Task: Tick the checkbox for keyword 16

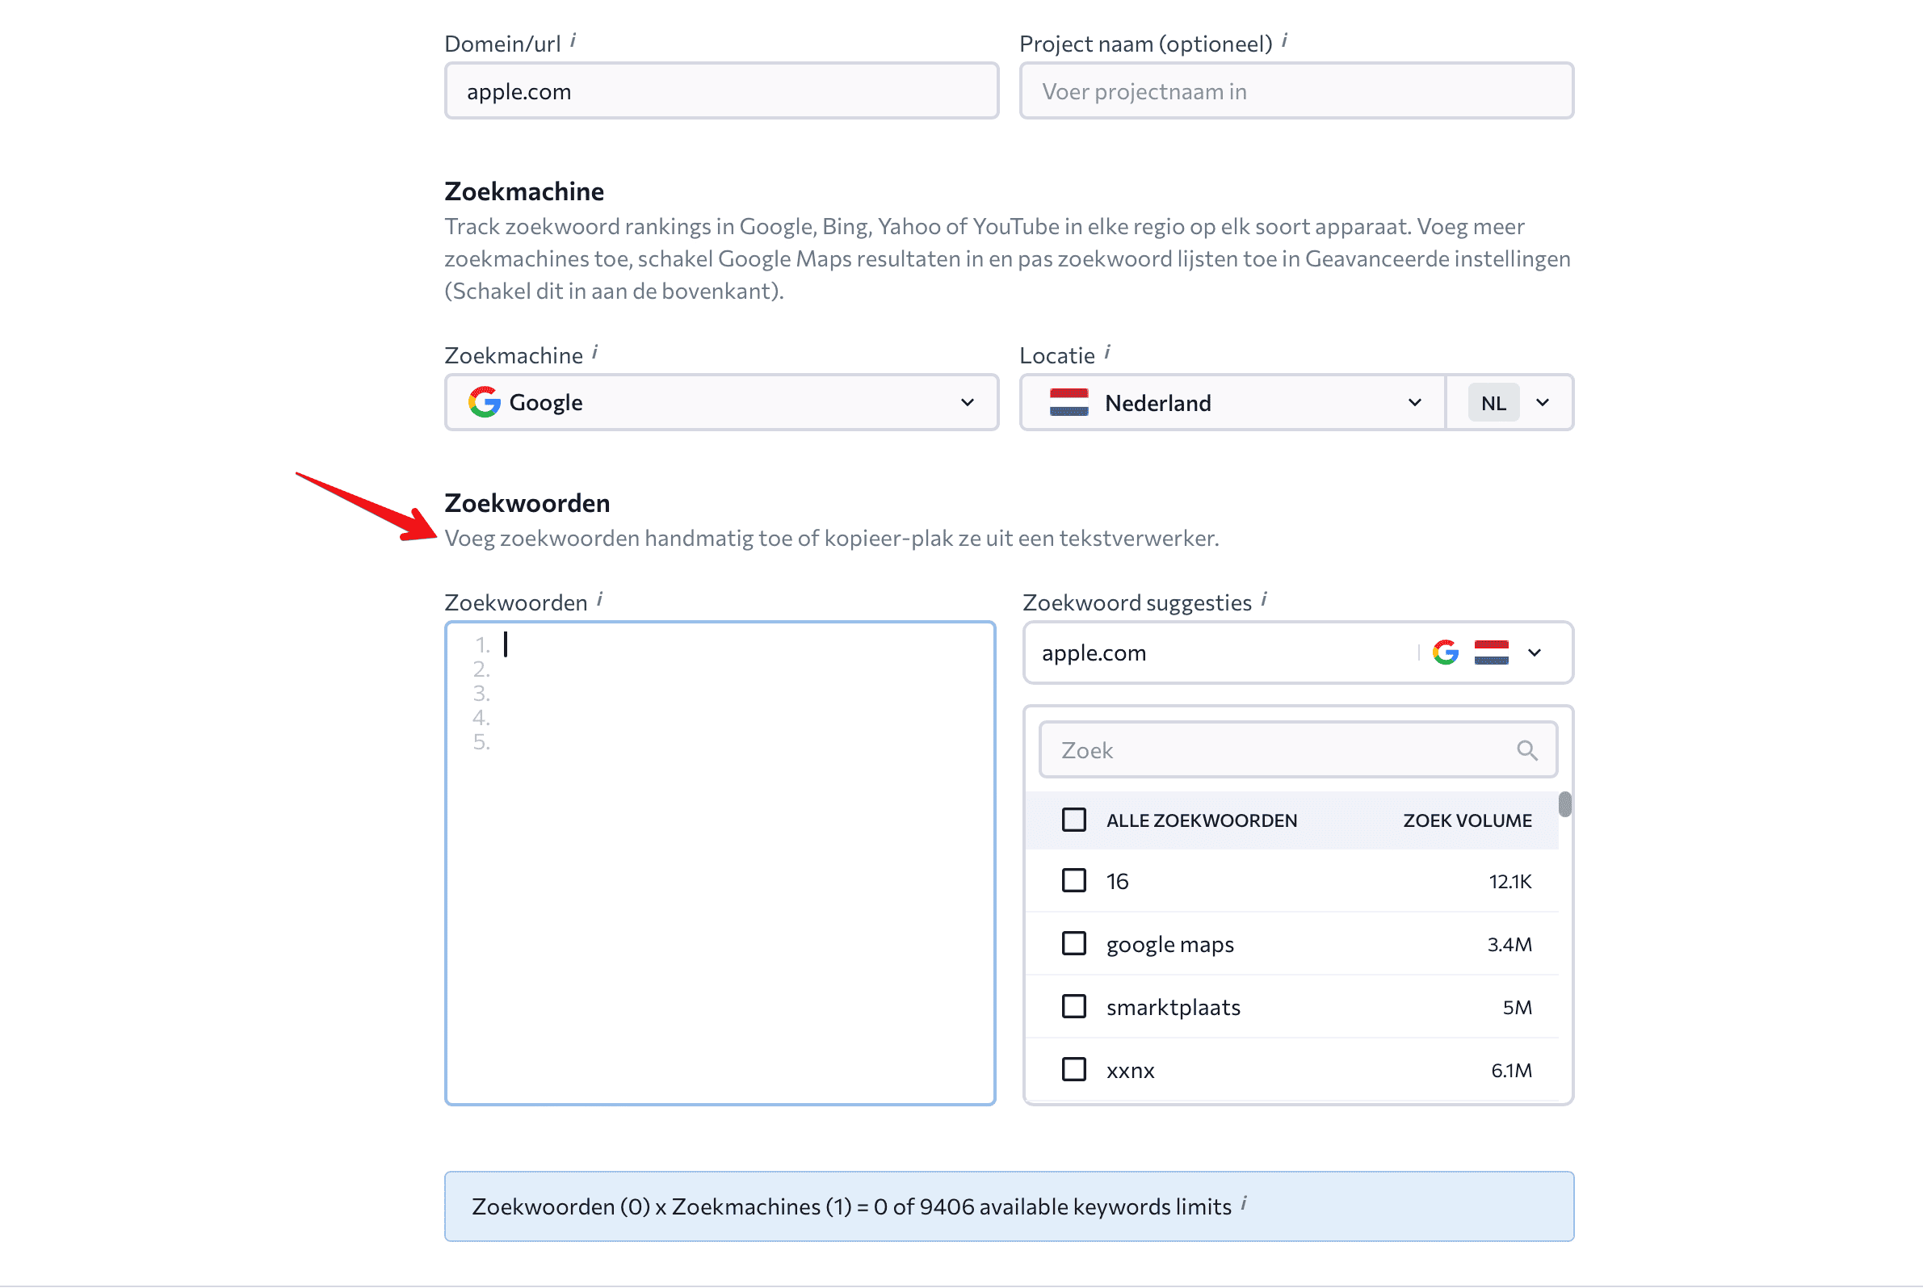Action: (x=1073, y=880)
